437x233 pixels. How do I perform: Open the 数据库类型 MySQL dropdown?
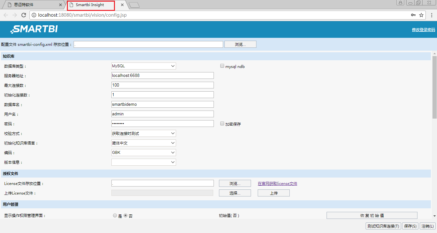click(144, 66)
